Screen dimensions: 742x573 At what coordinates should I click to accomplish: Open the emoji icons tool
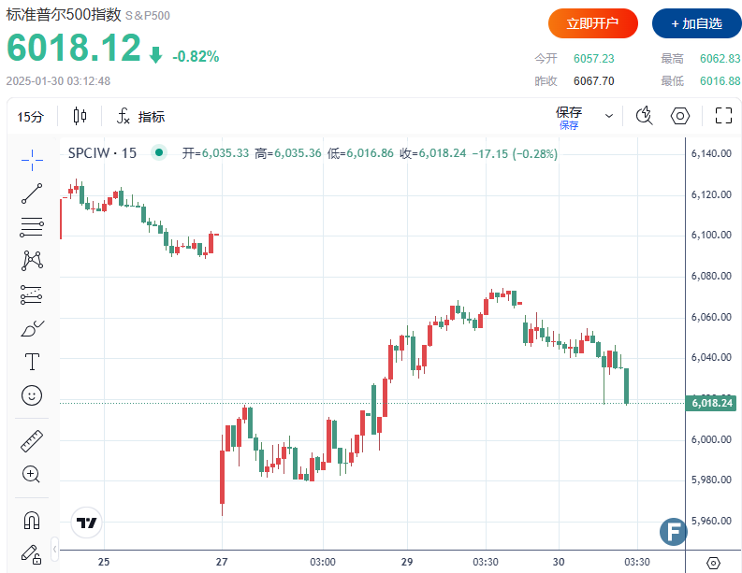[32, 395]
